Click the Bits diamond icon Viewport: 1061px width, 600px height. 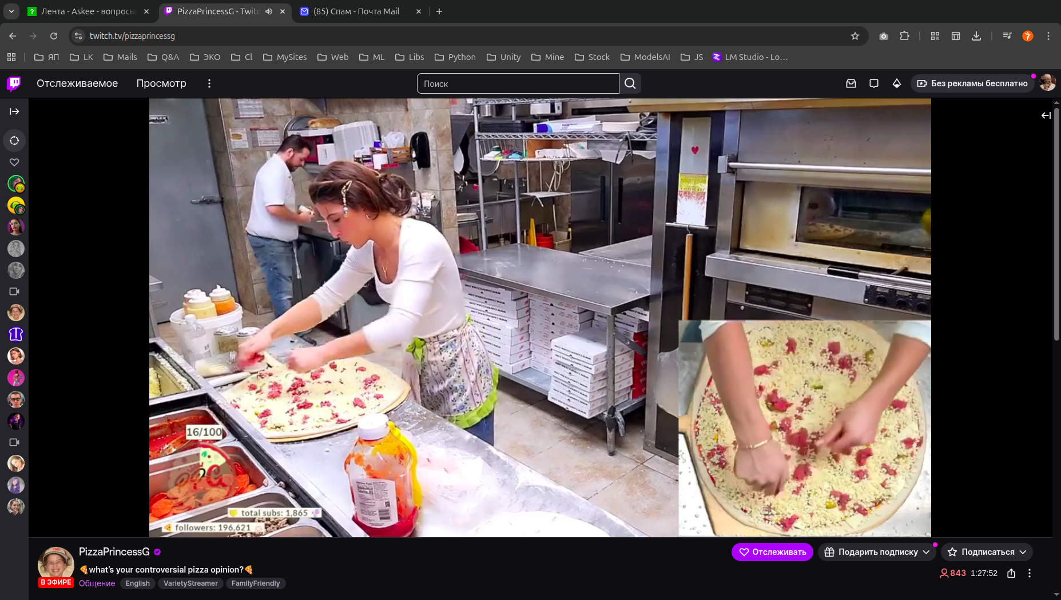point(897,83)
